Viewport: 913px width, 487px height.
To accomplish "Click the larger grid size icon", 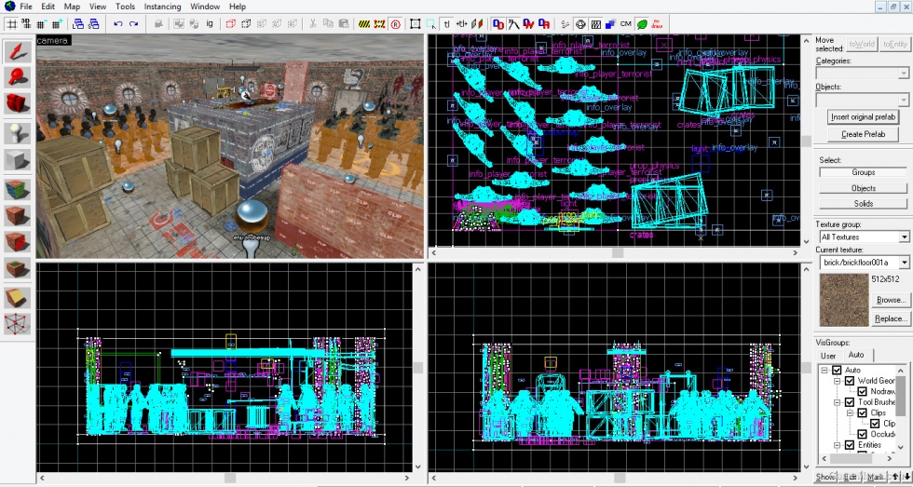I will pyautogui.click(x=57, y=24).
